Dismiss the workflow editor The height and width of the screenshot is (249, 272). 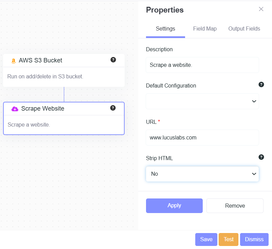(x=254, y=239)
